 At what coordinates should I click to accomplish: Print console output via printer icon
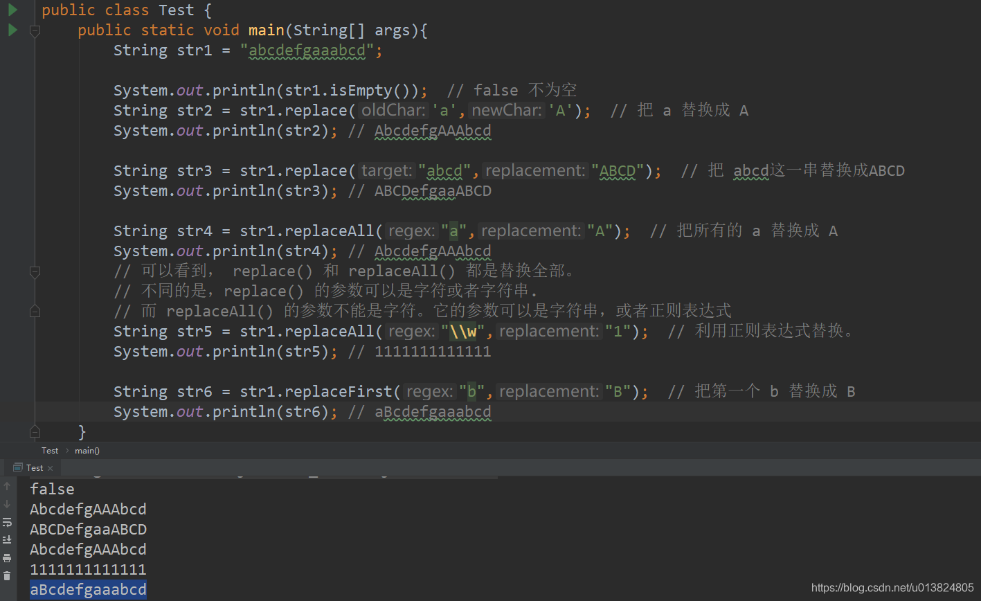point(7,557)
